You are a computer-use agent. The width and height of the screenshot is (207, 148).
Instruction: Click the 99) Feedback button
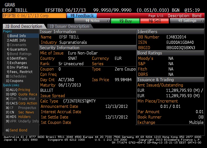pos(82,16)
